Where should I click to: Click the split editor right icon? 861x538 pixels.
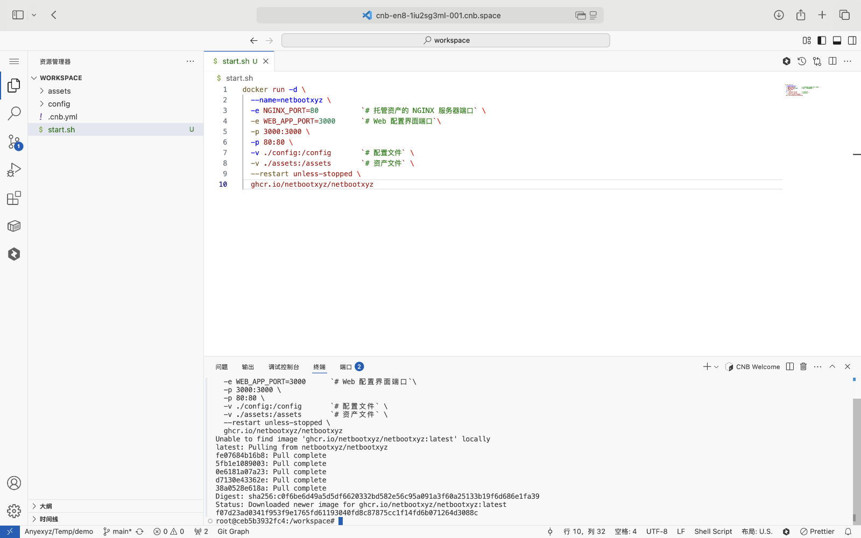coord(832,61)
